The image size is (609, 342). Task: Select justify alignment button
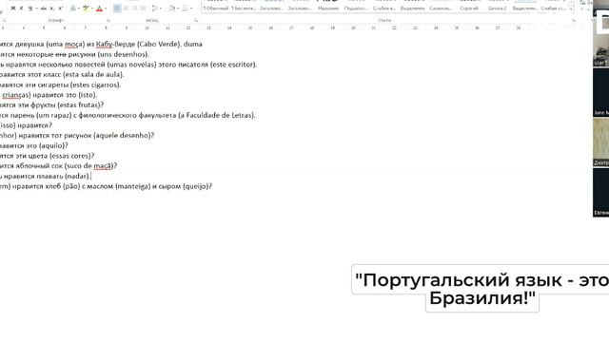click(143, 9)
